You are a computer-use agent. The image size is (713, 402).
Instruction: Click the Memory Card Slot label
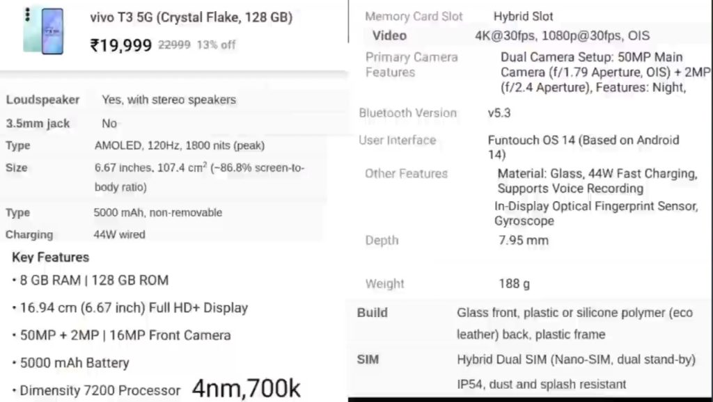click(414, 16)
